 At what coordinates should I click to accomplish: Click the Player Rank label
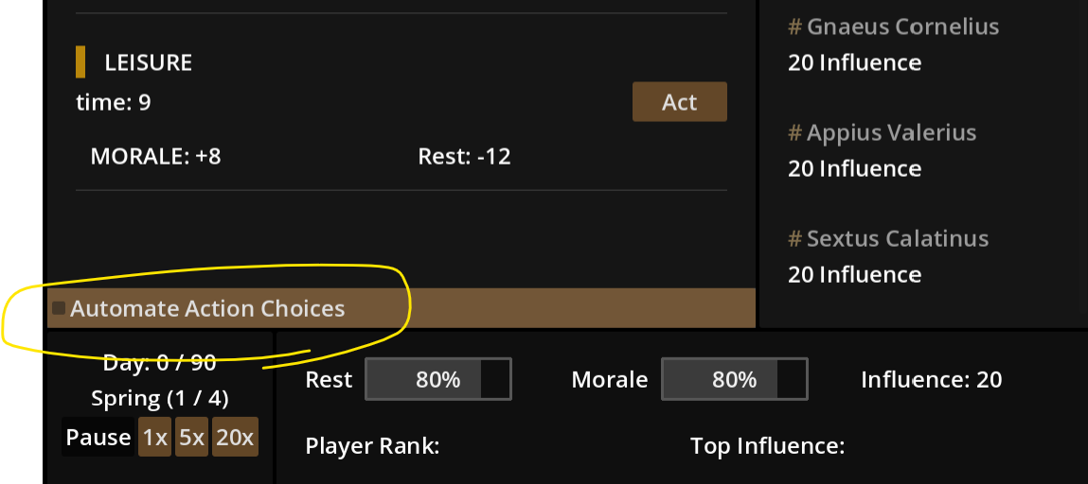pos(373,446)
